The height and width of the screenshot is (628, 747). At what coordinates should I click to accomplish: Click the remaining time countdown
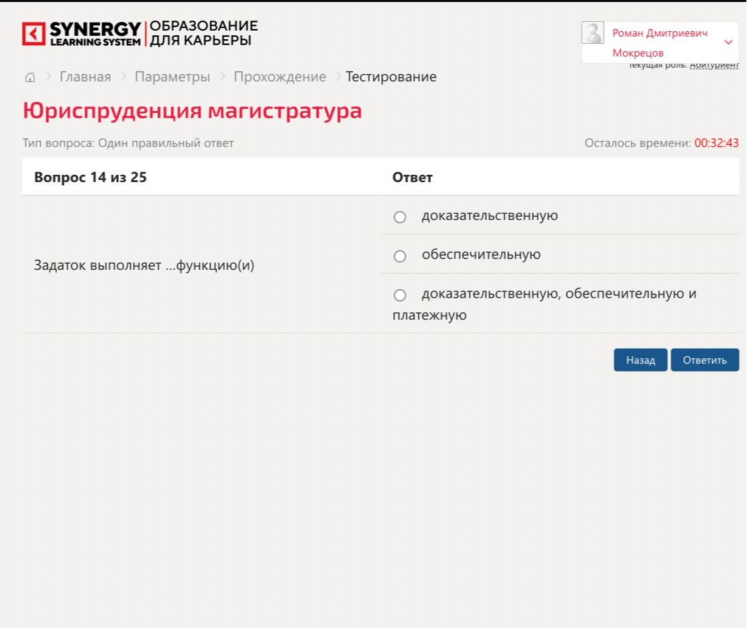click(x=716, y=143)
